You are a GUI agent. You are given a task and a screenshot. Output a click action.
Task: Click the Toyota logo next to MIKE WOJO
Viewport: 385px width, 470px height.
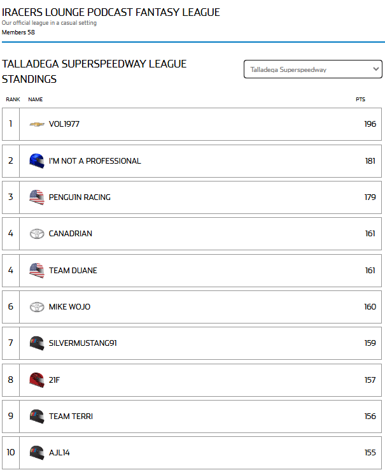pyautogui.click(x=37, y=307)
